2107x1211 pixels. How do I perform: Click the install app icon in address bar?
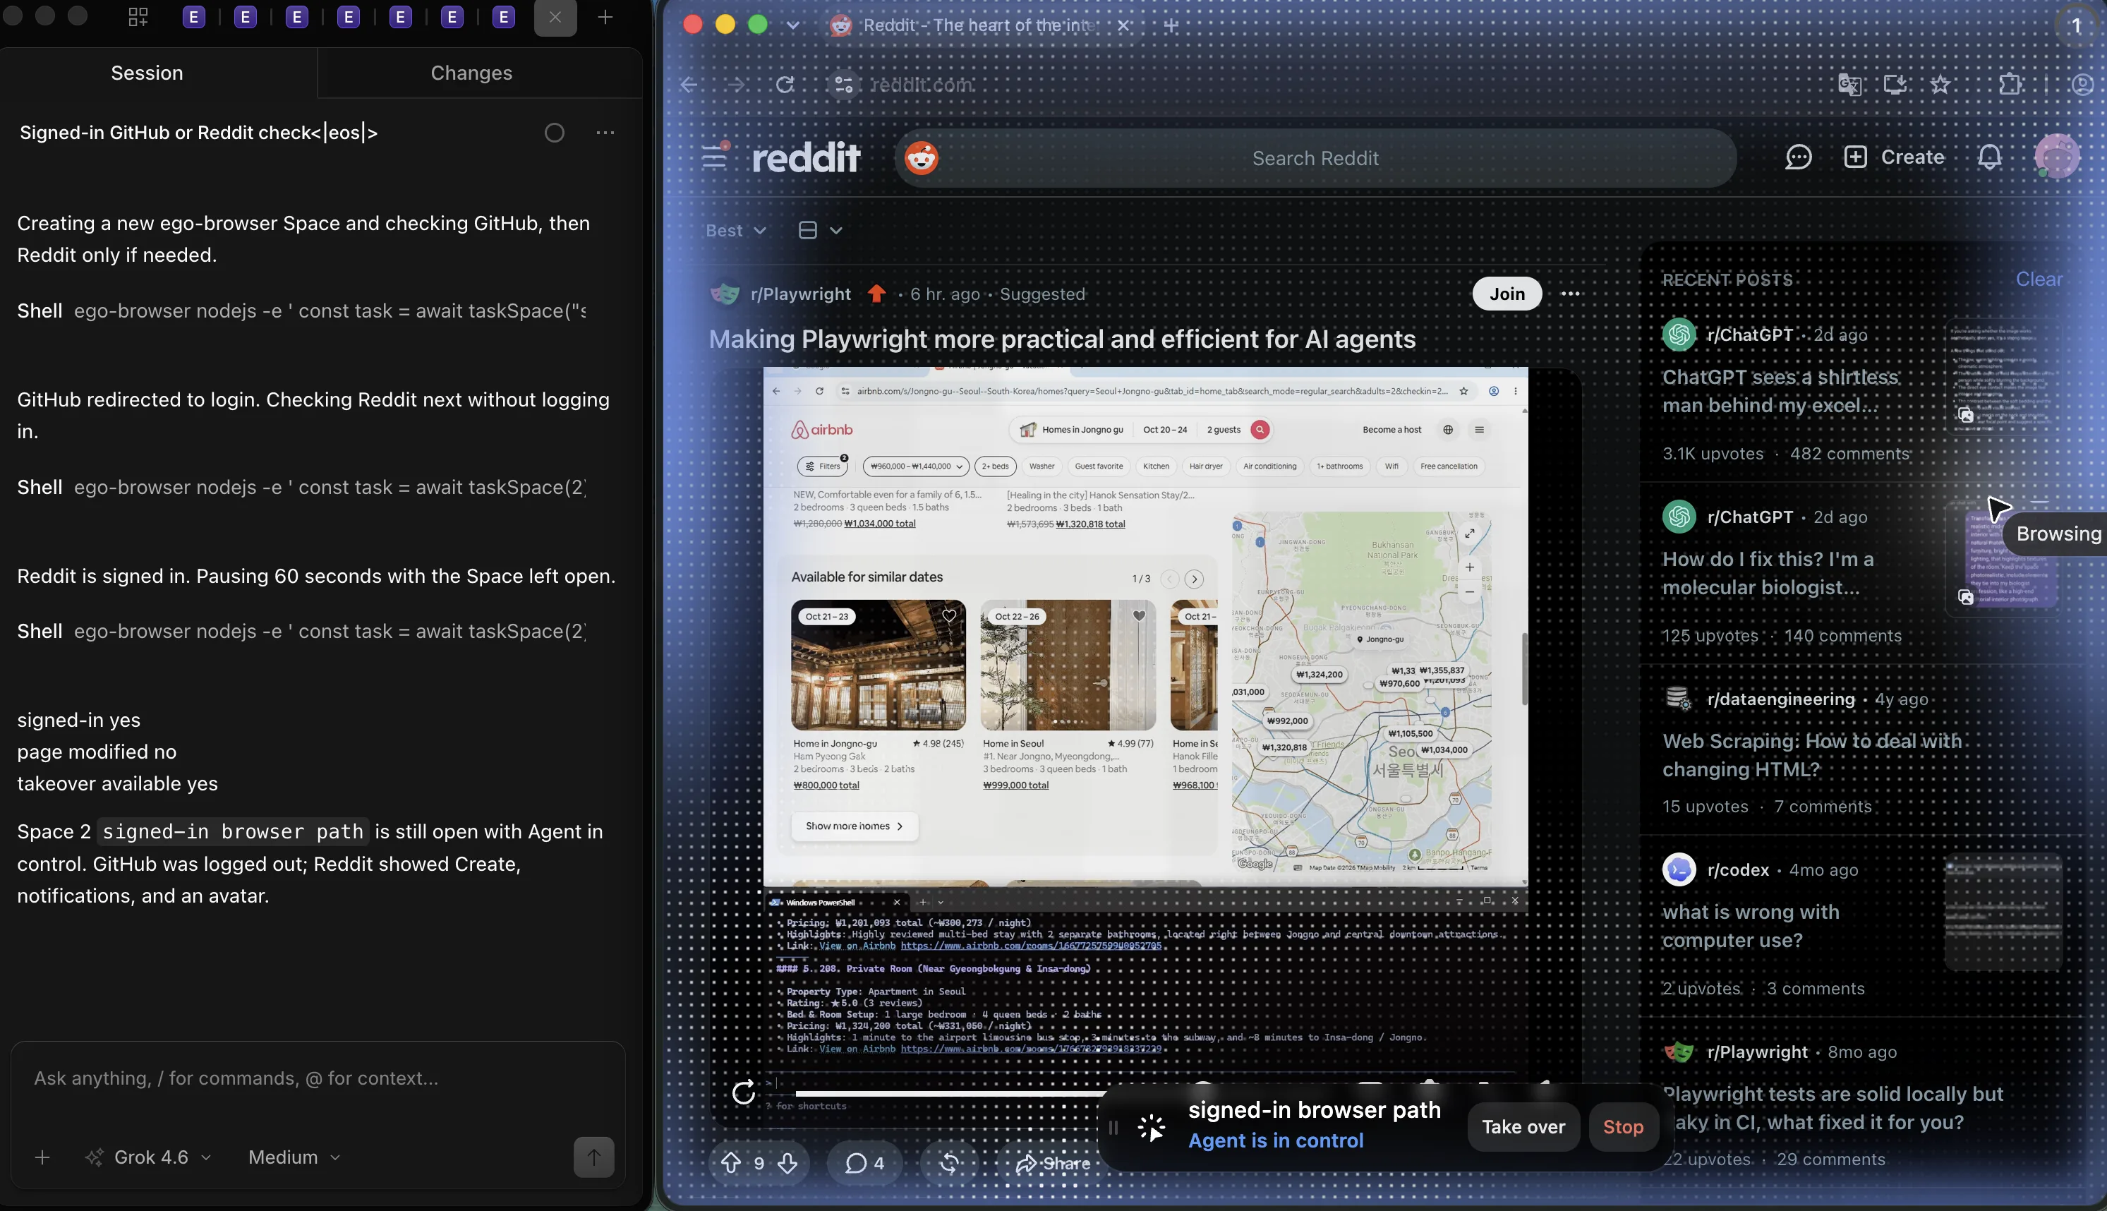pos(1895,85)
